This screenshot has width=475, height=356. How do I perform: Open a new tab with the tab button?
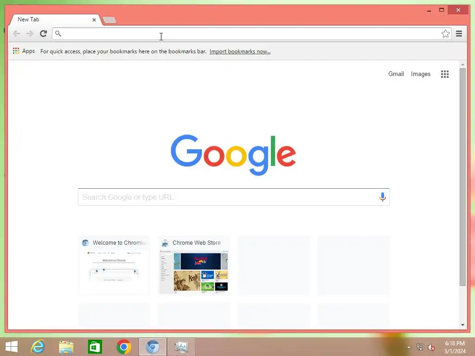(109, 20)
